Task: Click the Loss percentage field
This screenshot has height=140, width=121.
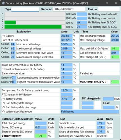Action: point(109,107)
